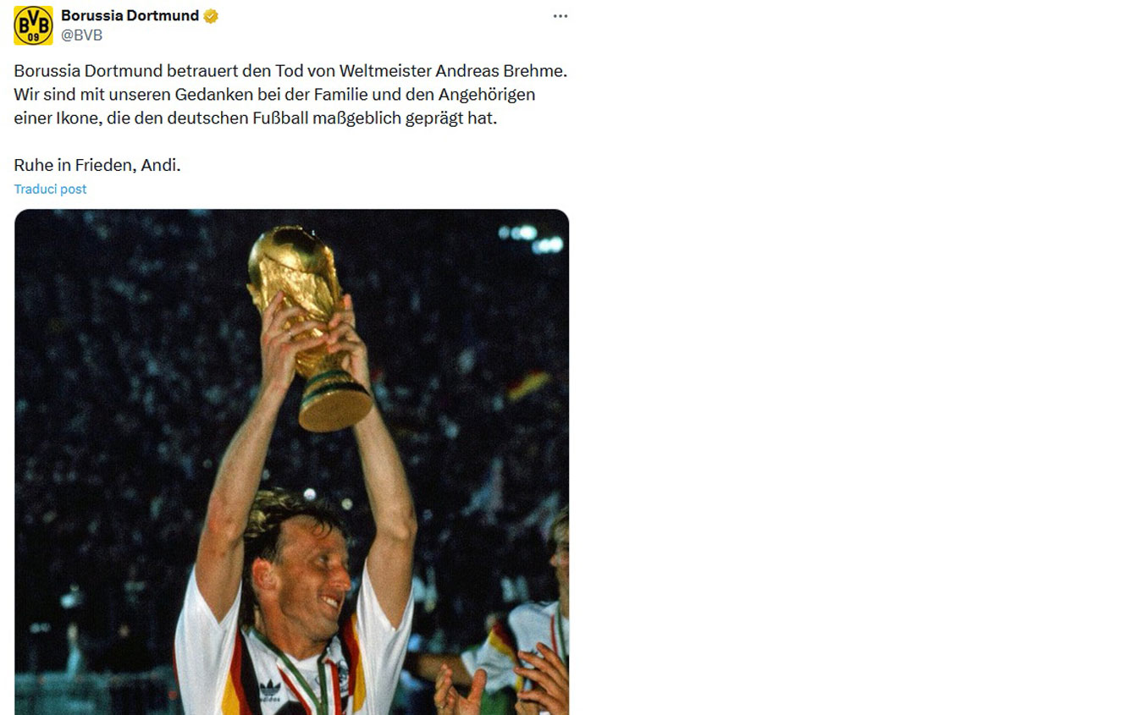Click the adidas logo on the jersey
1143x715 pixels.
tap(269, 687)
